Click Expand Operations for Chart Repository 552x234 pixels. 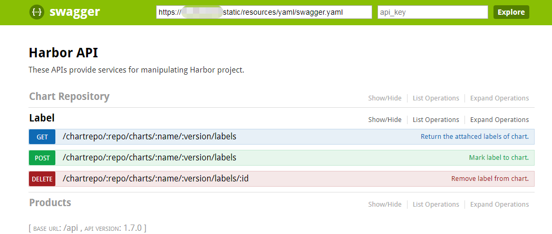[500, 98]
